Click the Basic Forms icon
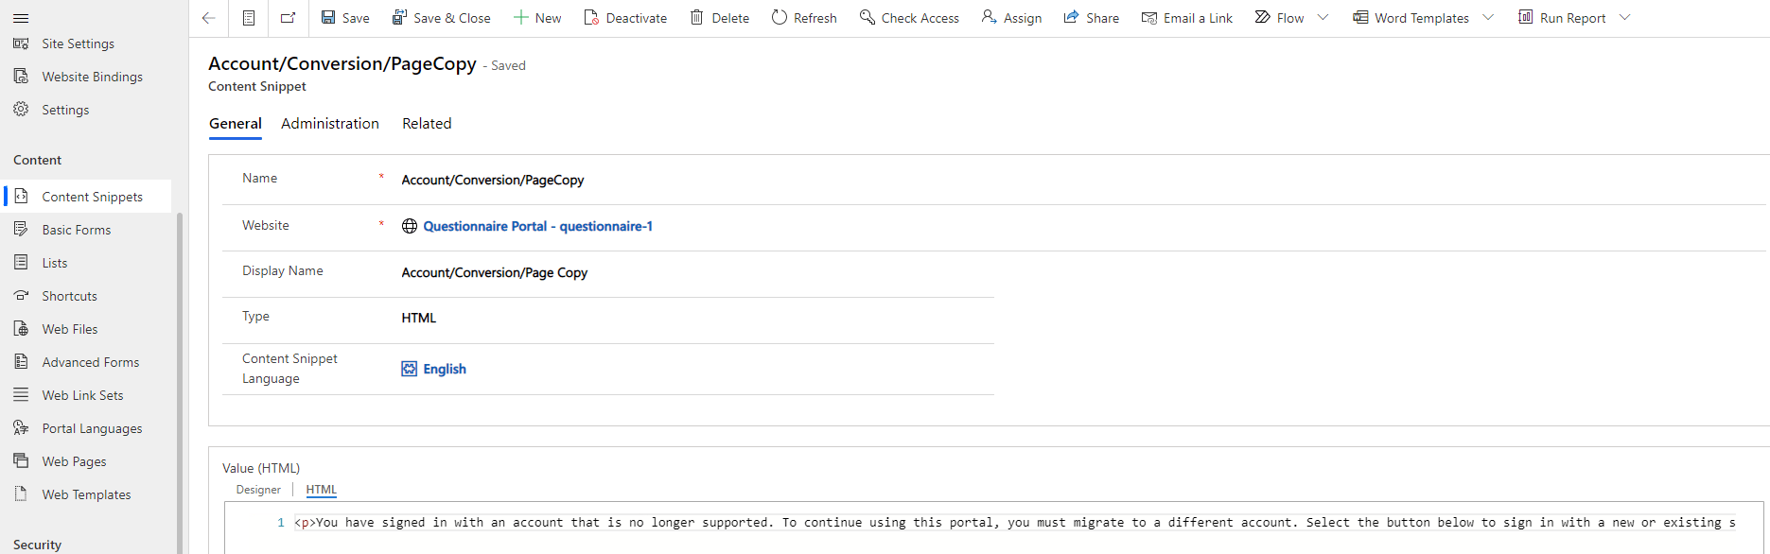The image size is (1770, 554). pyautogui.click(x=21, y=229)
